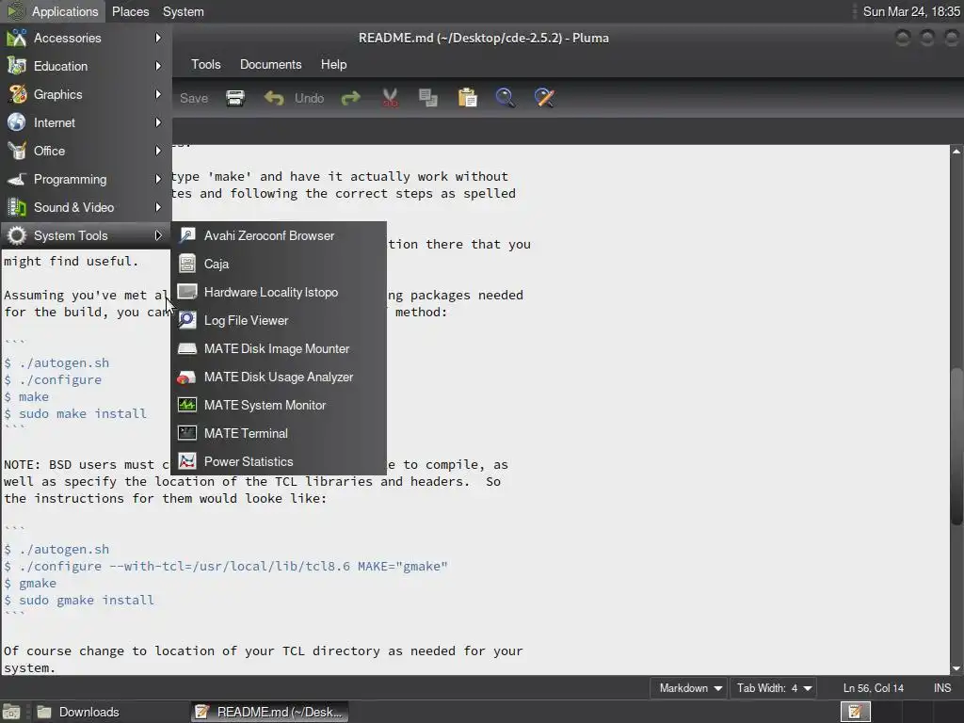
Task: Click the scrollbar up arrow
Action: pos(956,152)
